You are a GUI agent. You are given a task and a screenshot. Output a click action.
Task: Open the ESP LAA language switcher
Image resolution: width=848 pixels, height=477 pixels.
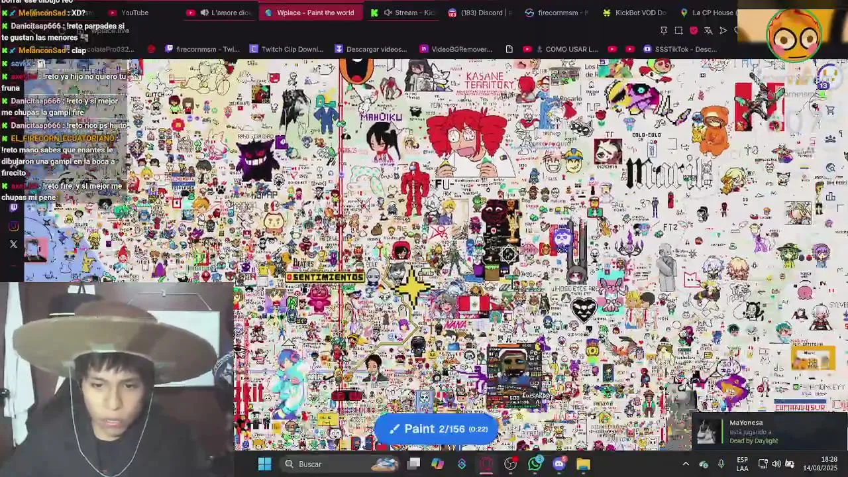pyautogui.click(x=743, y=464)
